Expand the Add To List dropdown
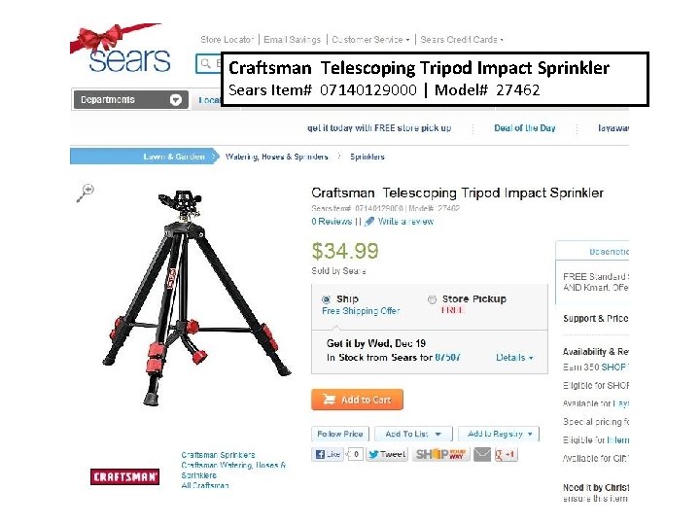This screenshot has height=525, width=700. [x=413, y=434]
